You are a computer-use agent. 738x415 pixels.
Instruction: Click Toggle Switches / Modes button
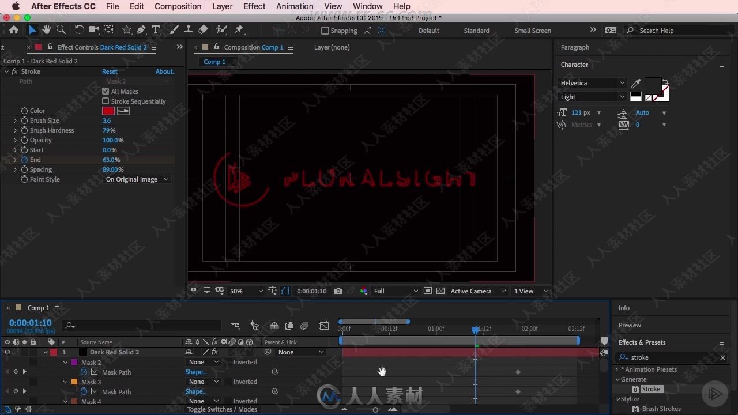coord(222,409)
